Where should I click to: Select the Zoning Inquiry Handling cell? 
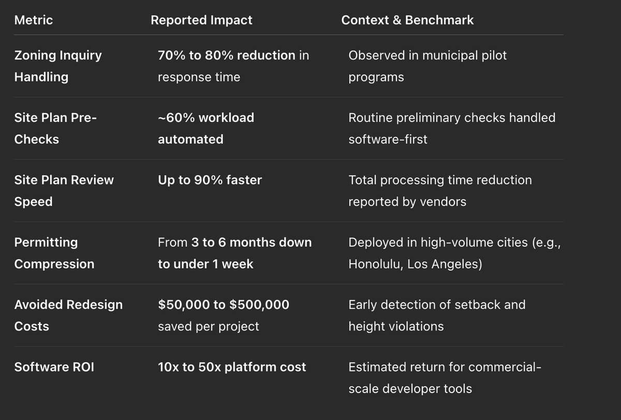point(58,66)
